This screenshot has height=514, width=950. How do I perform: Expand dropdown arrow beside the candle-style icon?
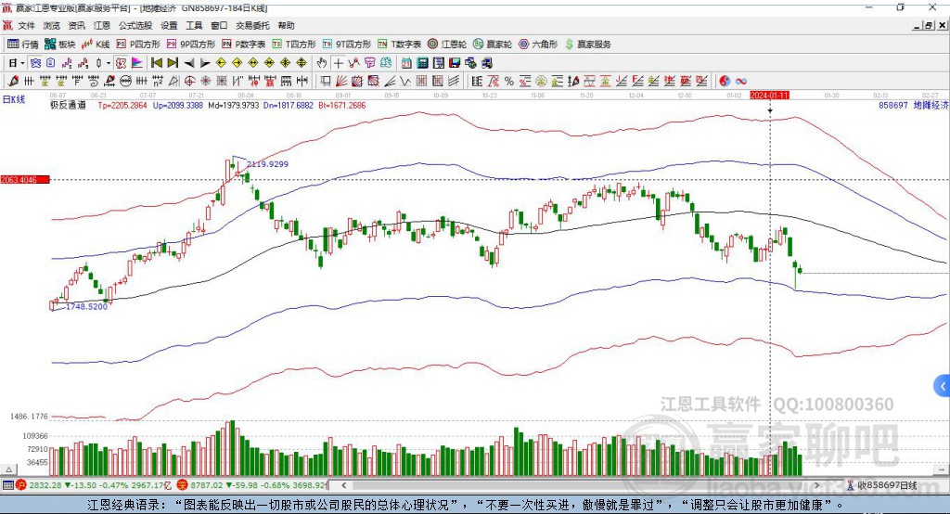tap(109, 63)
